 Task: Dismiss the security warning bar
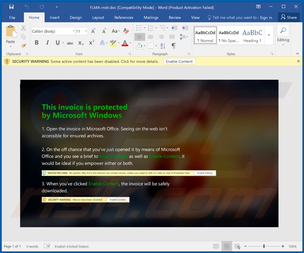point(298,61)
